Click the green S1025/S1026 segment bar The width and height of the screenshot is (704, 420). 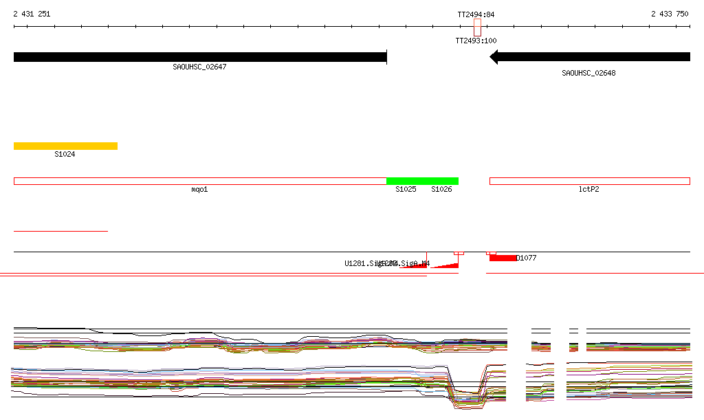tap(422, 181)
